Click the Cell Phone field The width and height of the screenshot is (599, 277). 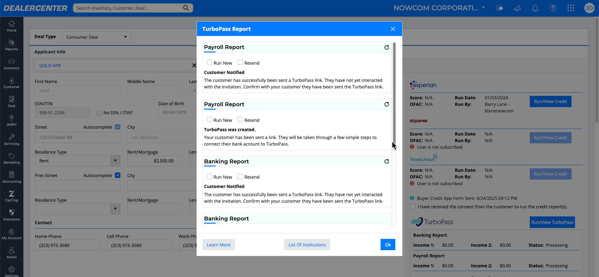[x=139, y=245]
